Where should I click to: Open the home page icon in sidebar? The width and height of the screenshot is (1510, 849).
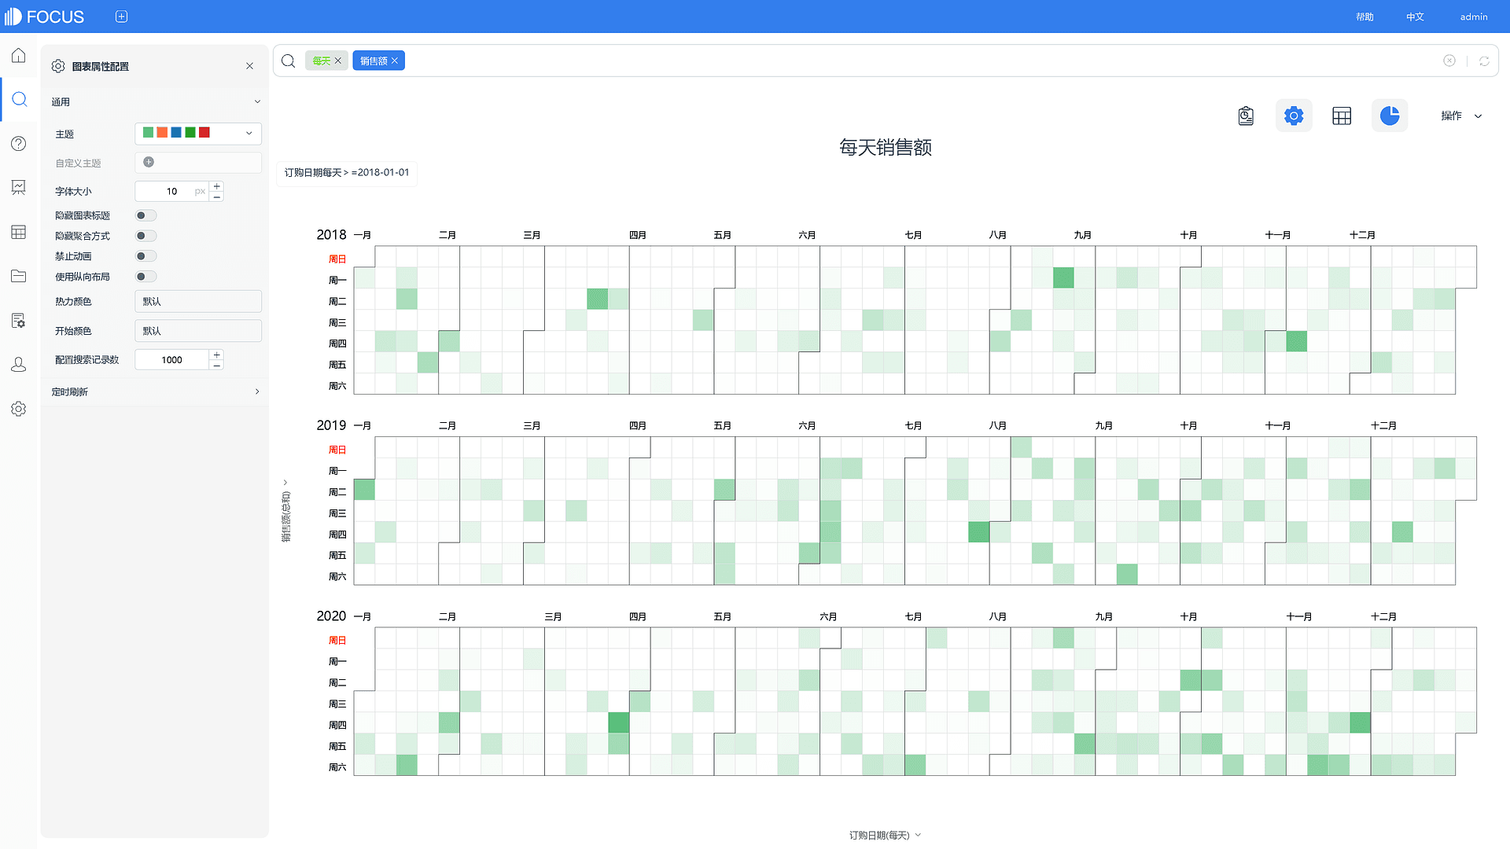[x=19, y=56]
